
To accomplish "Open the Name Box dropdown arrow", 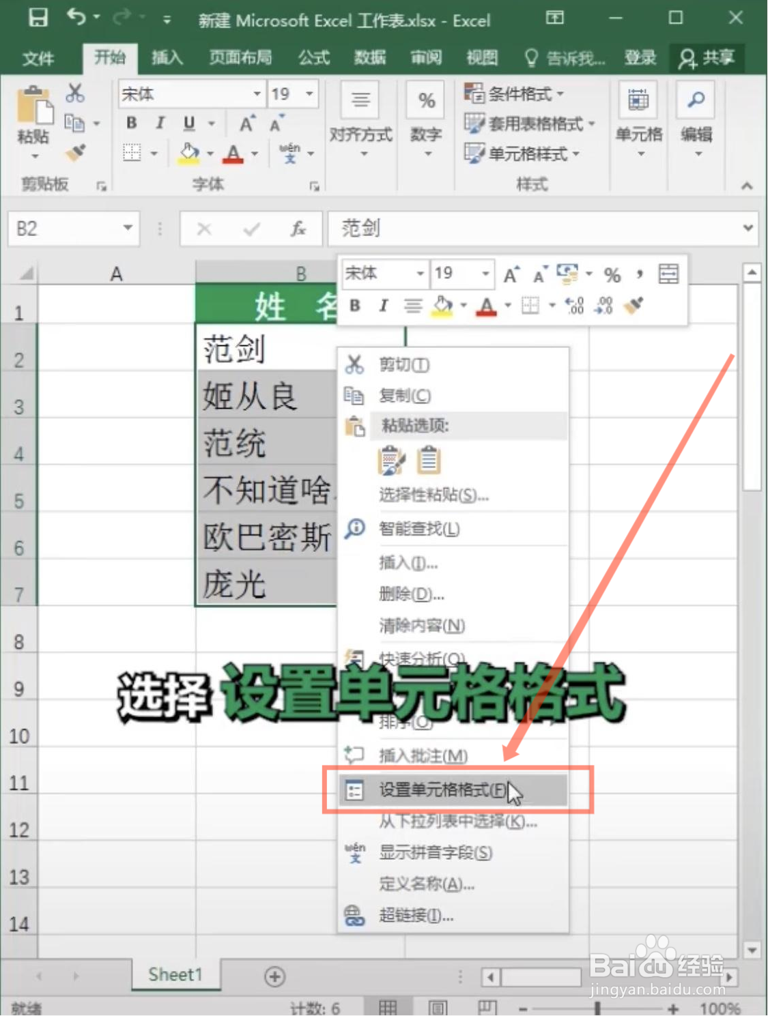I will pos(127,229).
